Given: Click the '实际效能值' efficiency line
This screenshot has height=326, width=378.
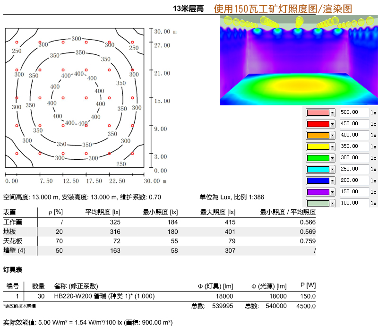Looking at the screenshot, I should click(x=88, y=322).
